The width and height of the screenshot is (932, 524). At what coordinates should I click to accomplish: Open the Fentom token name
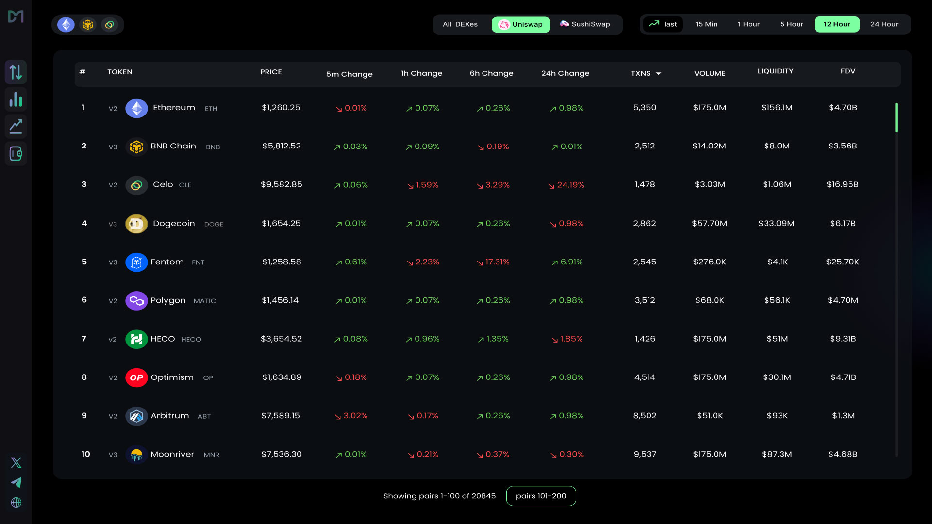click(167, 262)
